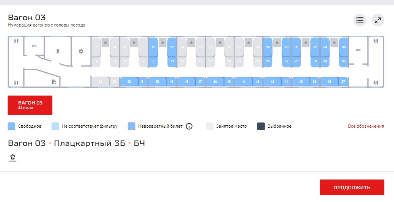Choose side seat 46
The height and width of the screenshot is (202, 394).
(x=215, y=82)
